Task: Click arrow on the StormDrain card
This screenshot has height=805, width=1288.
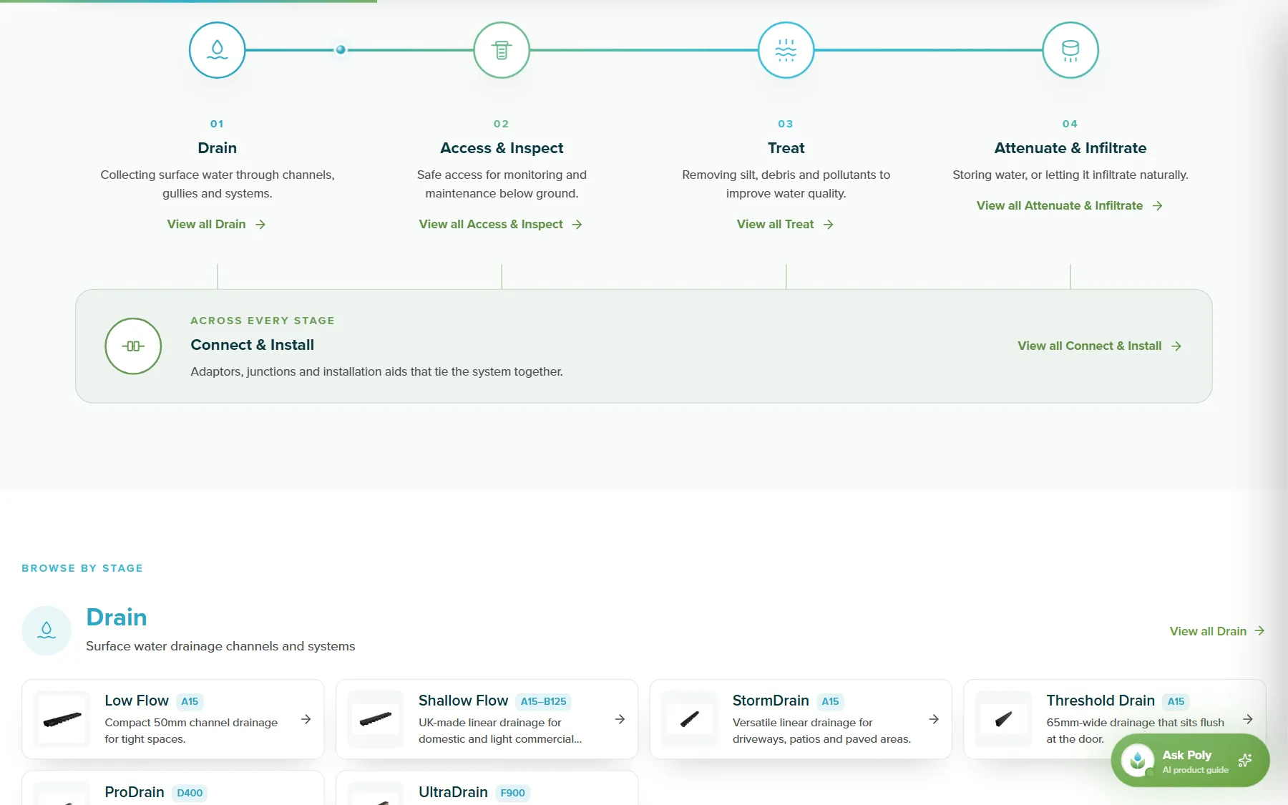Action: point(934,719)
